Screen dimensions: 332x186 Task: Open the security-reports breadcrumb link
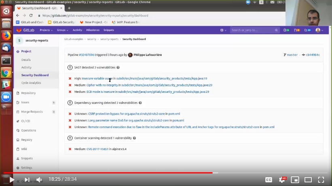click(x=109, y=39)
